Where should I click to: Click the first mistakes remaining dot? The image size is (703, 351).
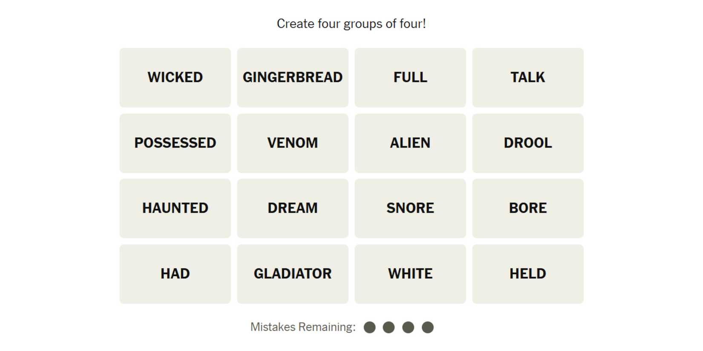pyautogui.click(x=370, y=327)
